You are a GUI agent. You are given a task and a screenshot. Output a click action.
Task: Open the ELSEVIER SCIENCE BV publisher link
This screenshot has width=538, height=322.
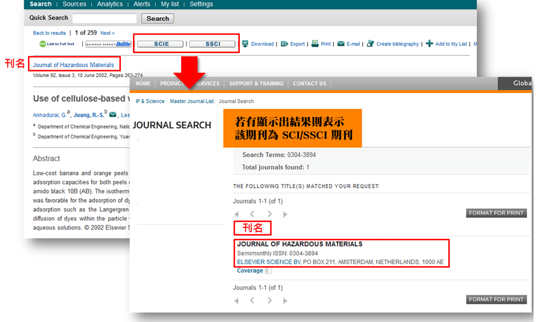coord(269,262)
